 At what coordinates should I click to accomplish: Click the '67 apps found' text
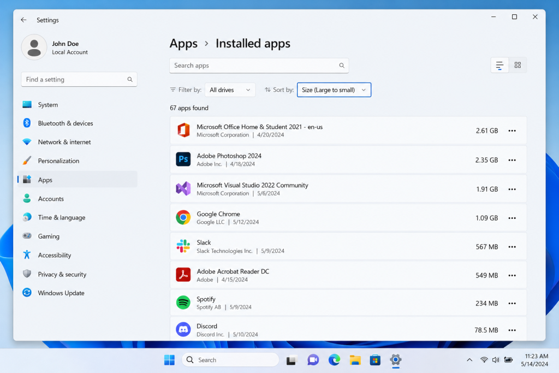pos(189,108)
